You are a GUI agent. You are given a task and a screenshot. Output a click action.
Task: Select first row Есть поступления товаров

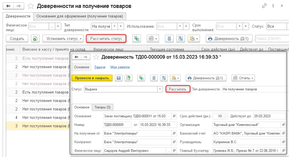(38, 59)
